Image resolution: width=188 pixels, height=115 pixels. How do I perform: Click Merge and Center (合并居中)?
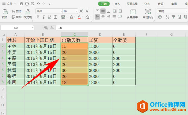[x=133, y=14]
